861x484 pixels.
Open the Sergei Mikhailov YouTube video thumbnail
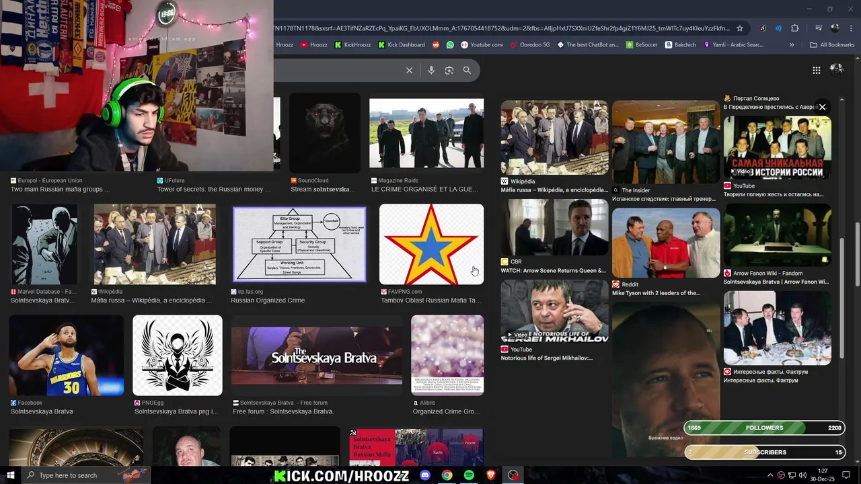pos(554,311)
